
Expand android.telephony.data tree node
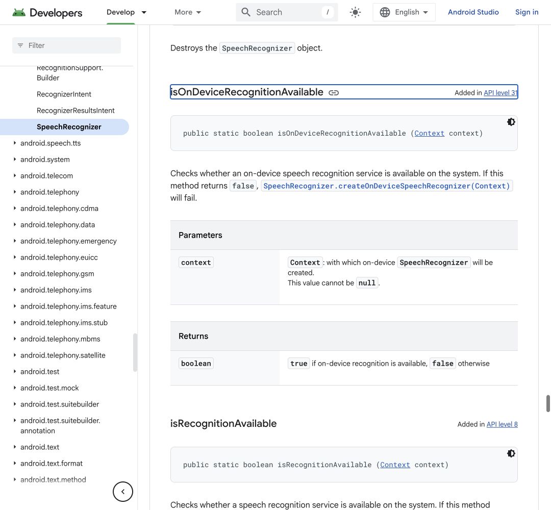(x=15, y=225)
